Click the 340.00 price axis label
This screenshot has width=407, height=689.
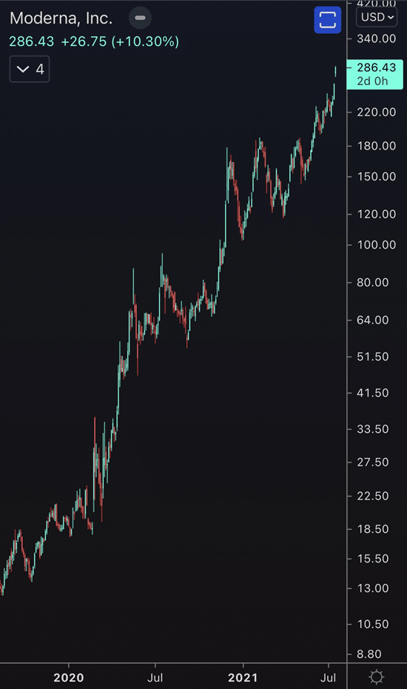(x=376, y=38)
